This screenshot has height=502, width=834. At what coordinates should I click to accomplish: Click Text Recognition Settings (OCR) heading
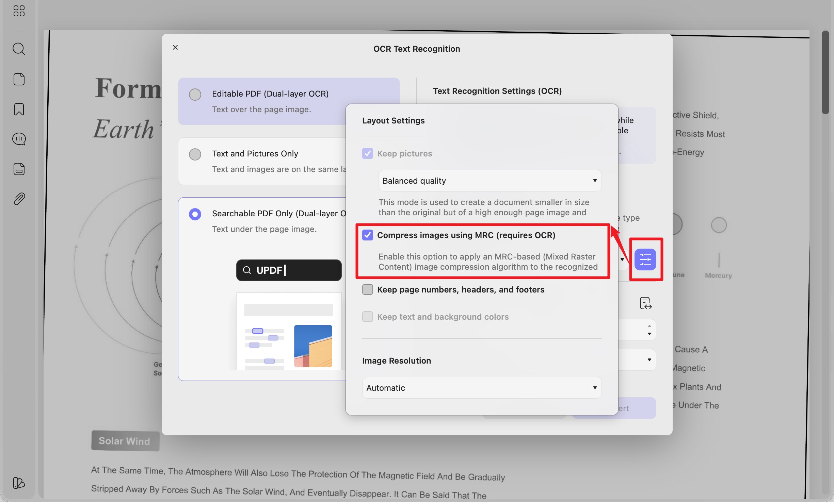(x=497, y=91)
